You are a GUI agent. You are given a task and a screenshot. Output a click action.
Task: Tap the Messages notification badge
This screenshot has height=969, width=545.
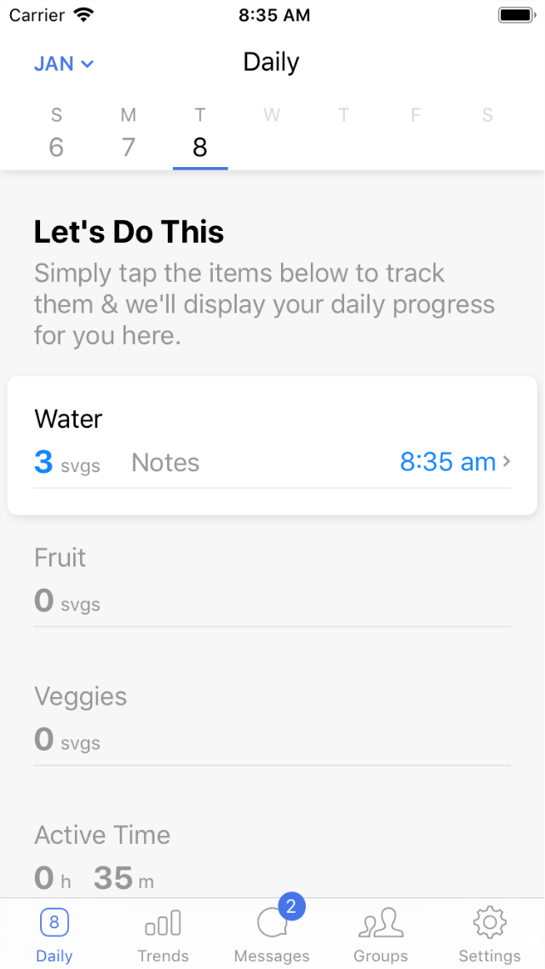pos(291,908)
